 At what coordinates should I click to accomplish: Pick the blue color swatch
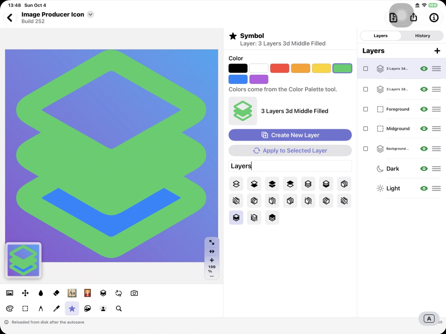tap(238, 79)
